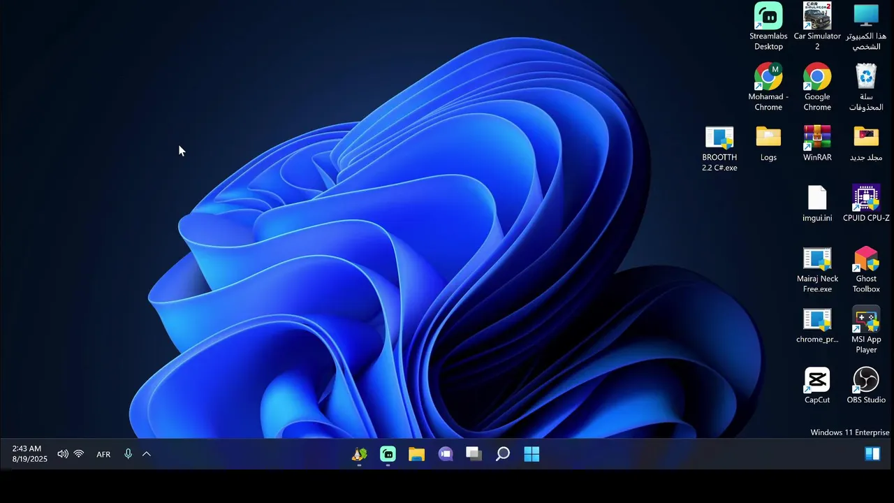This screenshot has height=503, width=894.
Task: Select BROOTTH 2.2 C#.exe file
Action: click(719, 148)
